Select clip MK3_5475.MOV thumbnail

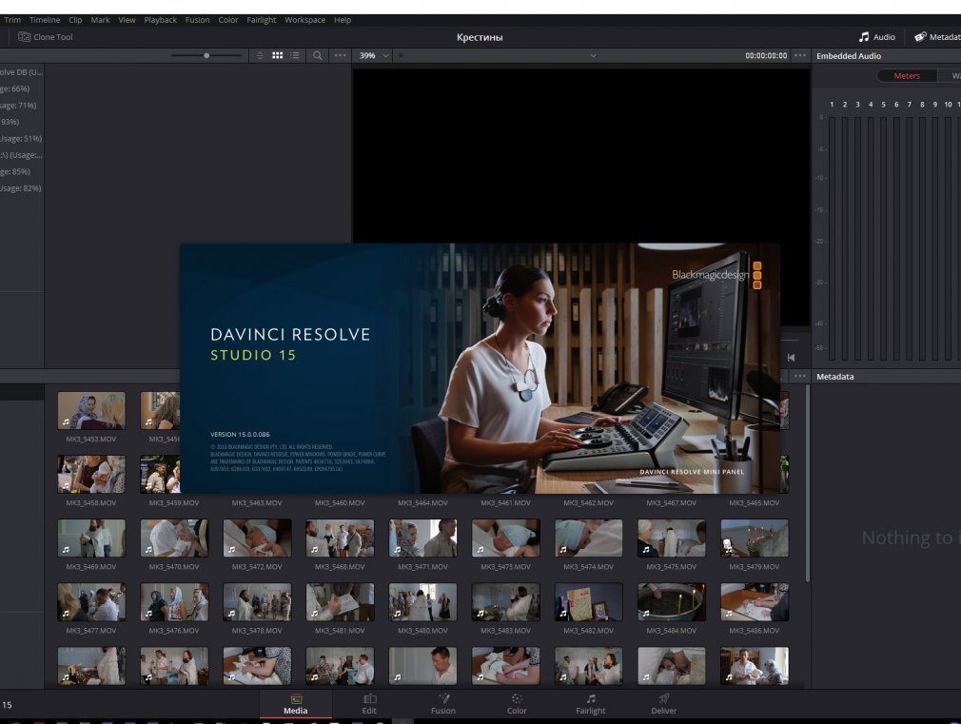point(672,538)
